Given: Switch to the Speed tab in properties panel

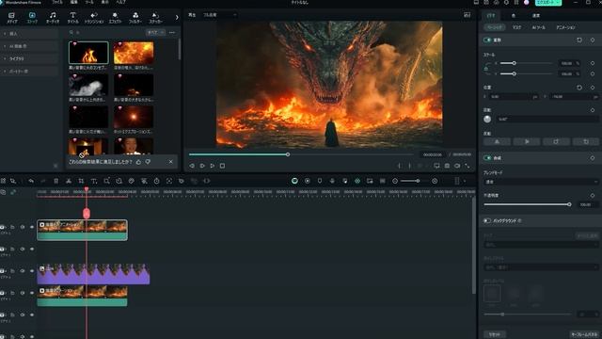Looking at the screenshot, I should [536, 16].
